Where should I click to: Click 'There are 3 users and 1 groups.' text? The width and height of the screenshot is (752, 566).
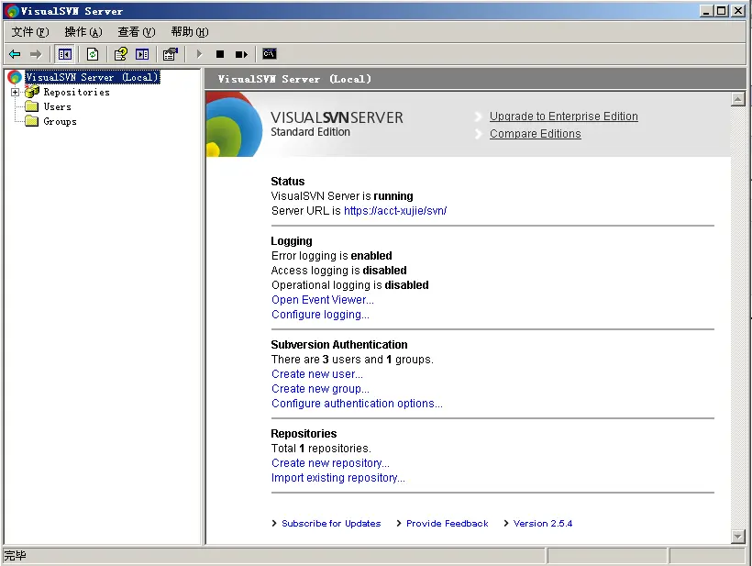pyautogui.click(x=352, y=360)
